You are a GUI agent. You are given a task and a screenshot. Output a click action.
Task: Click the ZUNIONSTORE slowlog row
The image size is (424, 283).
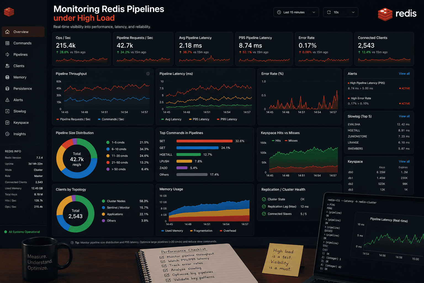[379, 137]
